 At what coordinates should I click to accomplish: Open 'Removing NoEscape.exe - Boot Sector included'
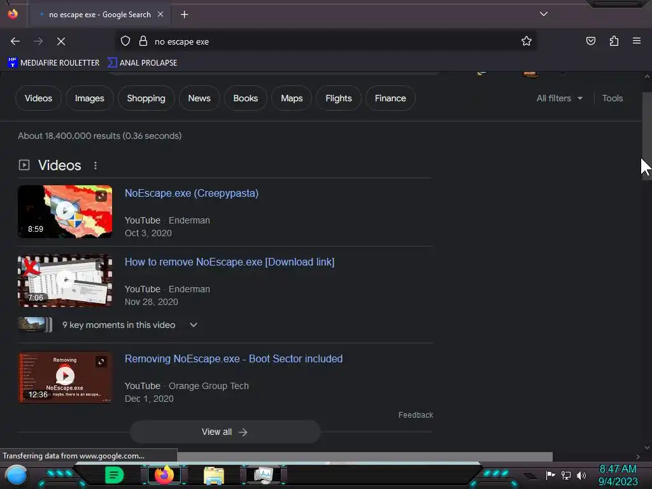click(234, 359)
